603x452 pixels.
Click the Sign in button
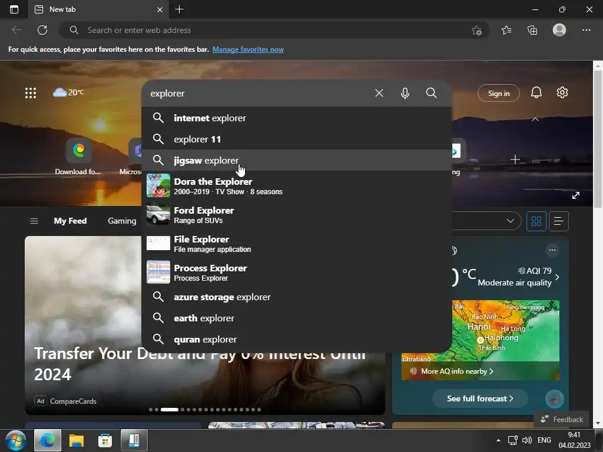tap(499, 93)
